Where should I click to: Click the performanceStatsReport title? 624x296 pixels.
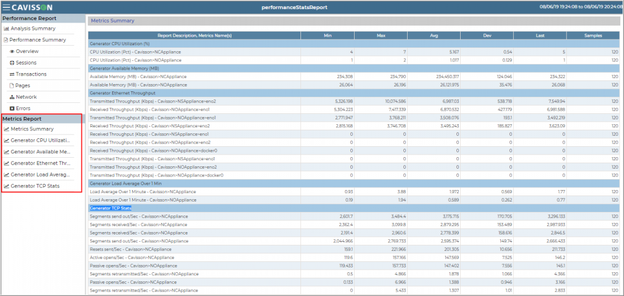(x=294, y=7)
